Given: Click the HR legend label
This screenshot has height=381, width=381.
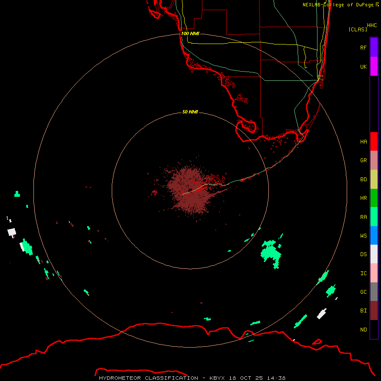Looking at the screenshot, I should click(363, 198).
